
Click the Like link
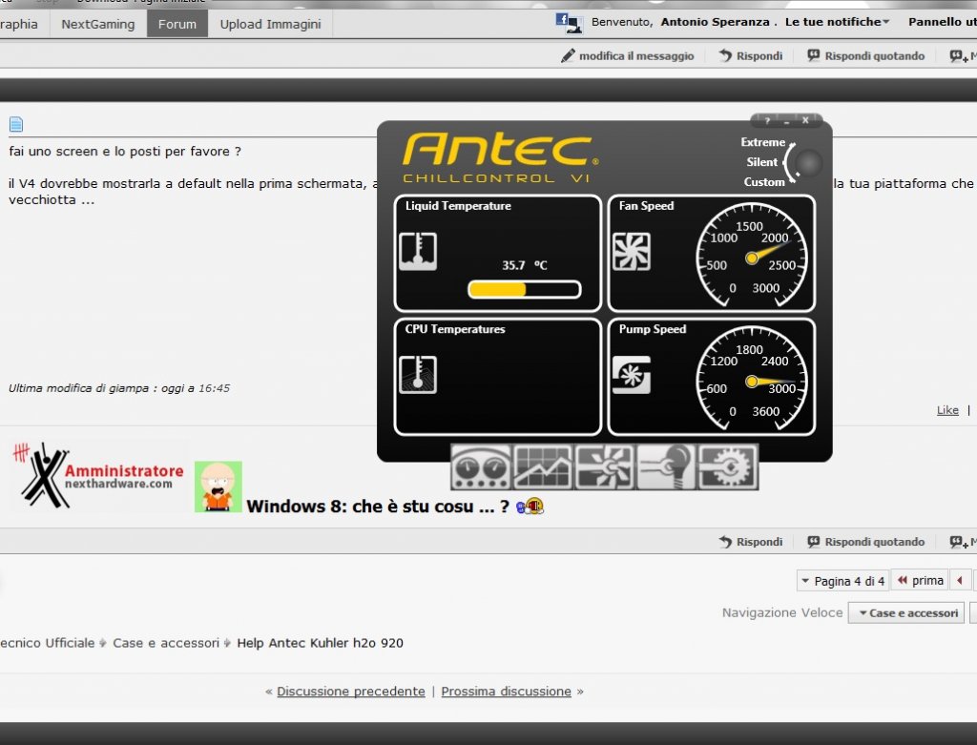pyautogui.click(x=947, y=410)
